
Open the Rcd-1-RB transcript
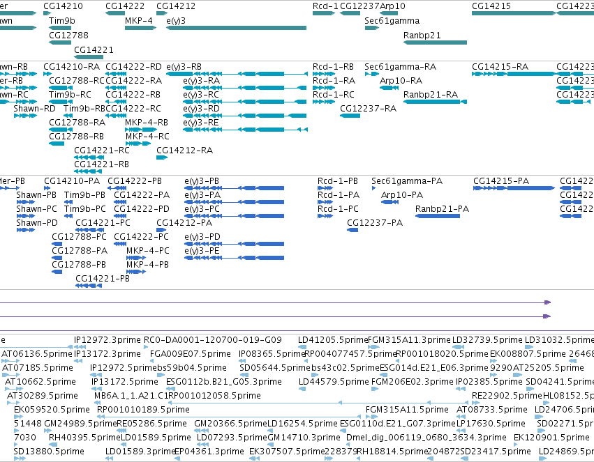[x=334, y=67]
